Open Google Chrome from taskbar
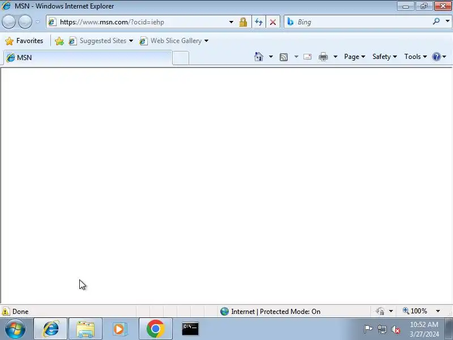This screenshot has width=453, height=340. click(x=155, y=329)
